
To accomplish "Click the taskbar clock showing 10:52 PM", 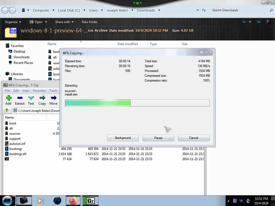I will point(261,199).
